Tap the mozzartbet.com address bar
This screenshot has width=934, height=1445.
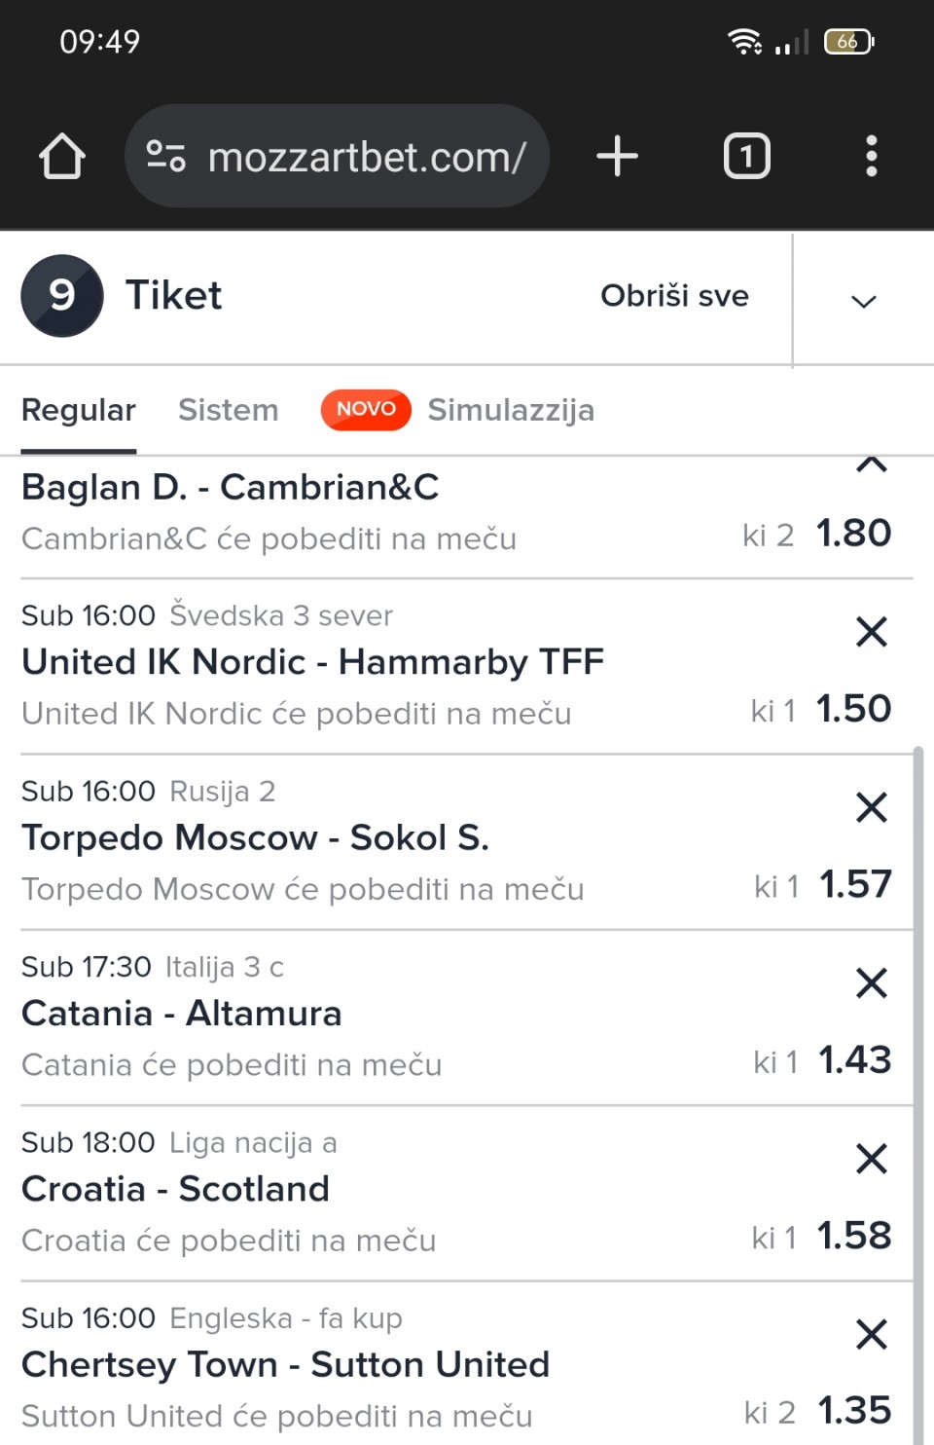[366, 156]
